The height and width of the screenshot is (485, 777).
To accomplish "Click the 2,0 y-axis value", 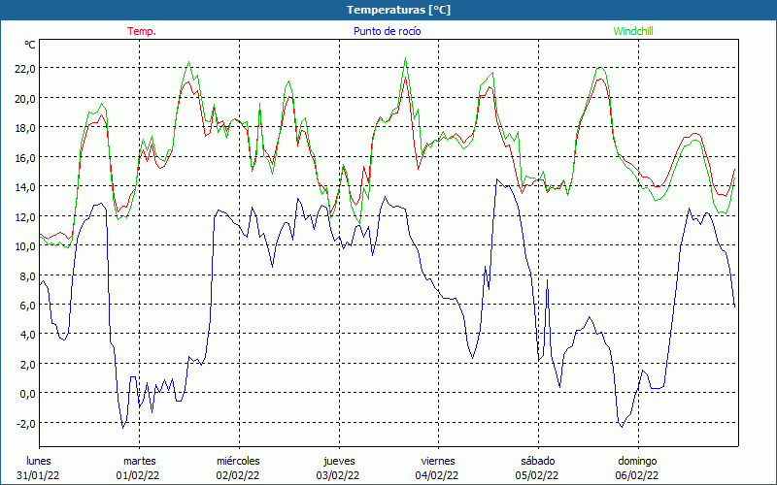I will [x=28, y=365].
